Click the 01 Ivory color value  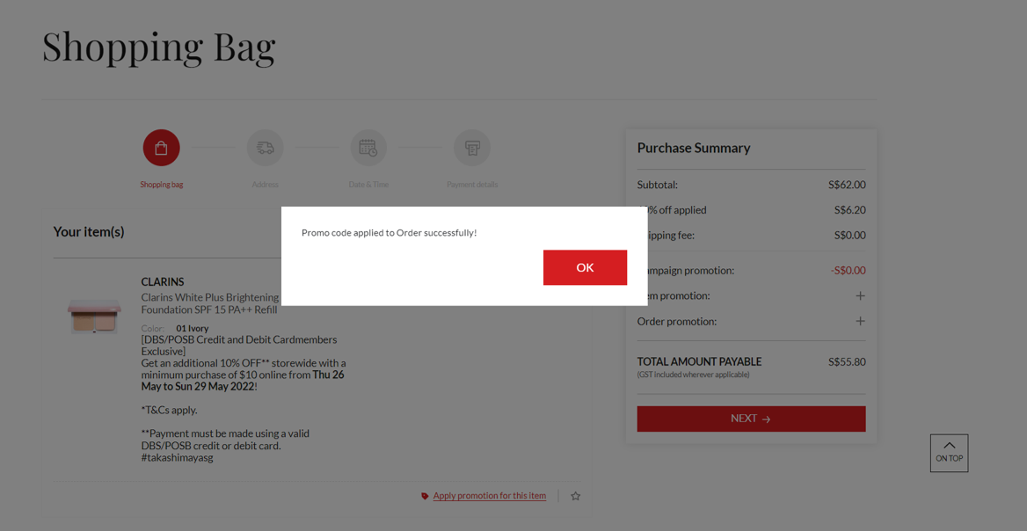coord(193,329)
